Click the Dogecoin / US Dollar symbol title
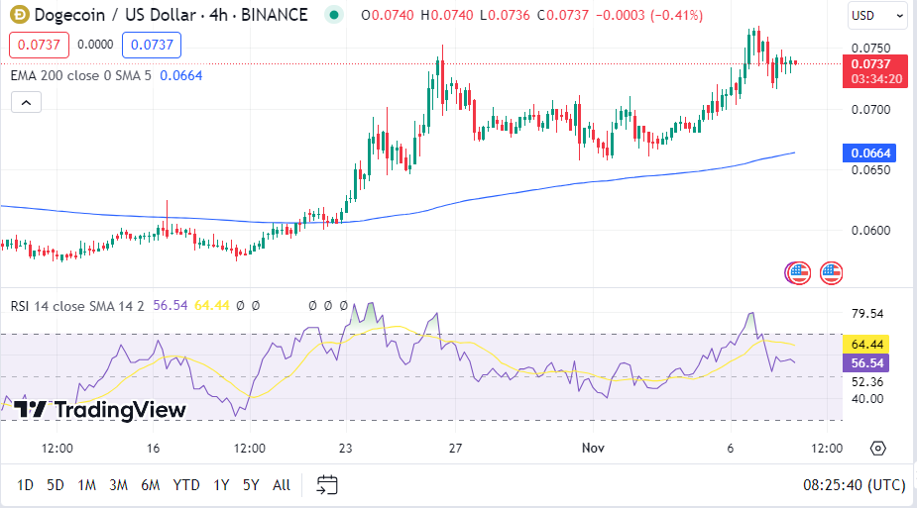This screenshot has width=917, height=508. click(171, 15)
